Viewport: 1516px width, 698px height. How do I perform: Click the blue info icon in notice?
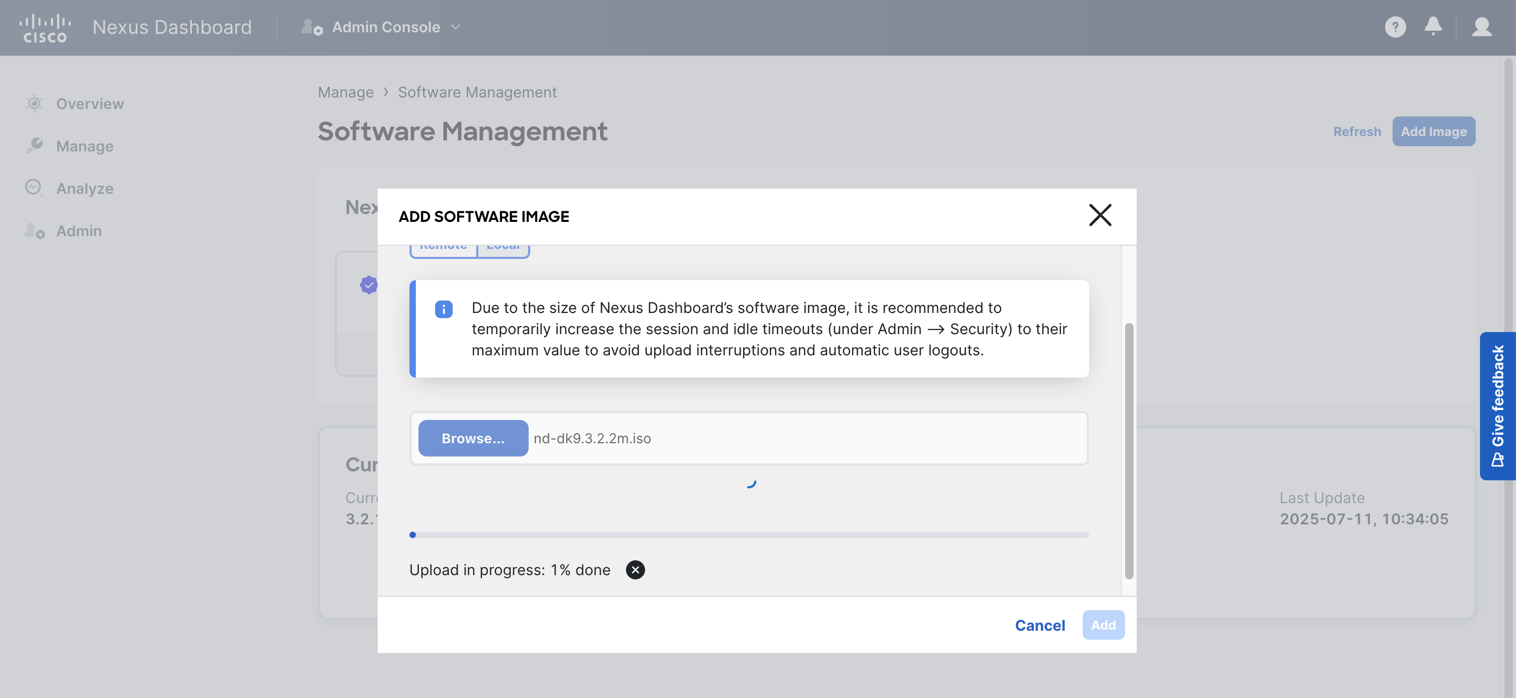point(443,309)
